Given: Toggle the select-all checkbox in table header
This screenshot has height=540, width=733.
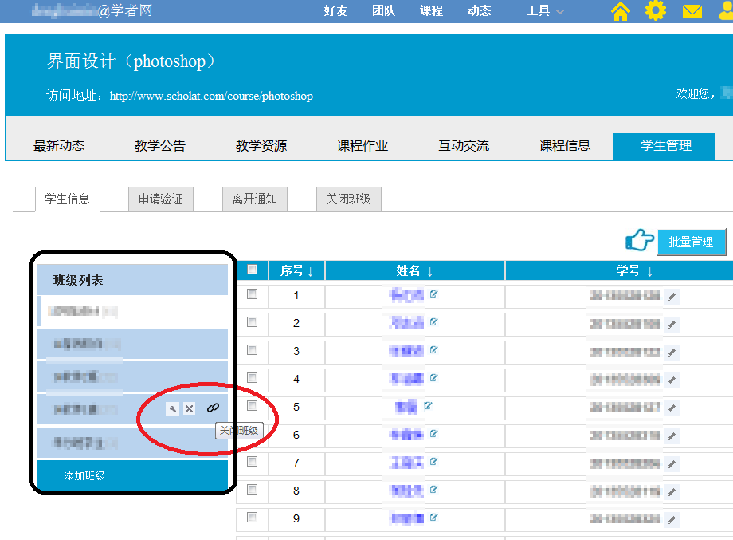Looking at the screenshot, I should (253, 270).
